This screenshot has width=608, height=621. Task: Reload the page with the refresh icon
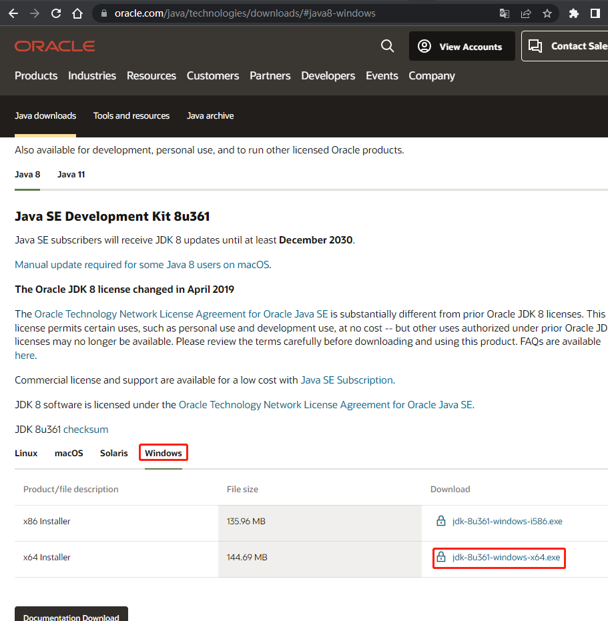tap(56, 13)
